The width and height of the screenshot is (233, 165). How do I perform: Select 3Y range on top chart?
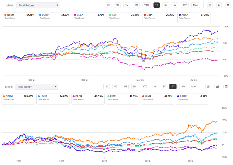166,5
